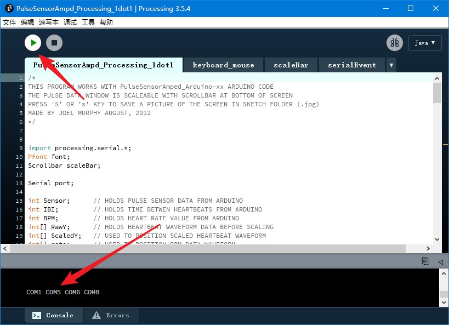Maximize the Processing window

(411, 8)
